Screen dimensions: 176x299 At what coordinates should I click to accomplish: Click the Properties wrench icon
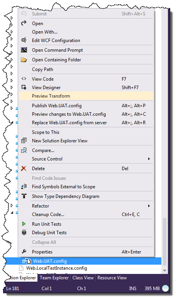24,252
